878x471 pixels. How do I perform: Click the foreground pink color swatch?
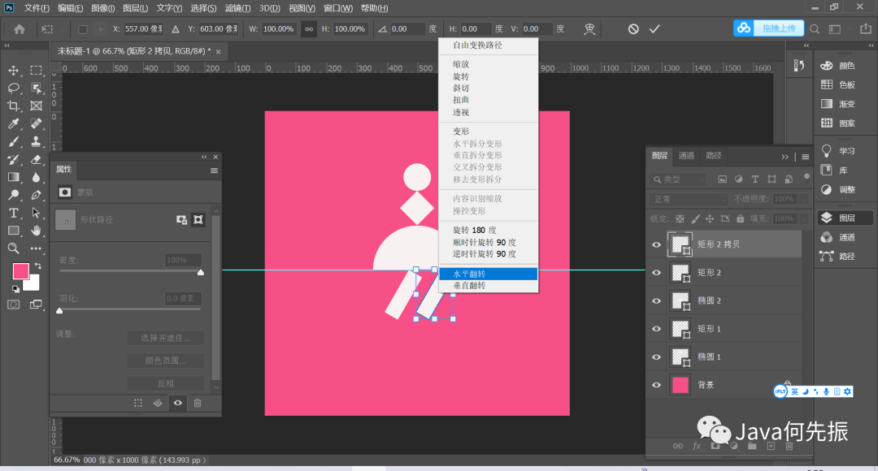(21, 270)
